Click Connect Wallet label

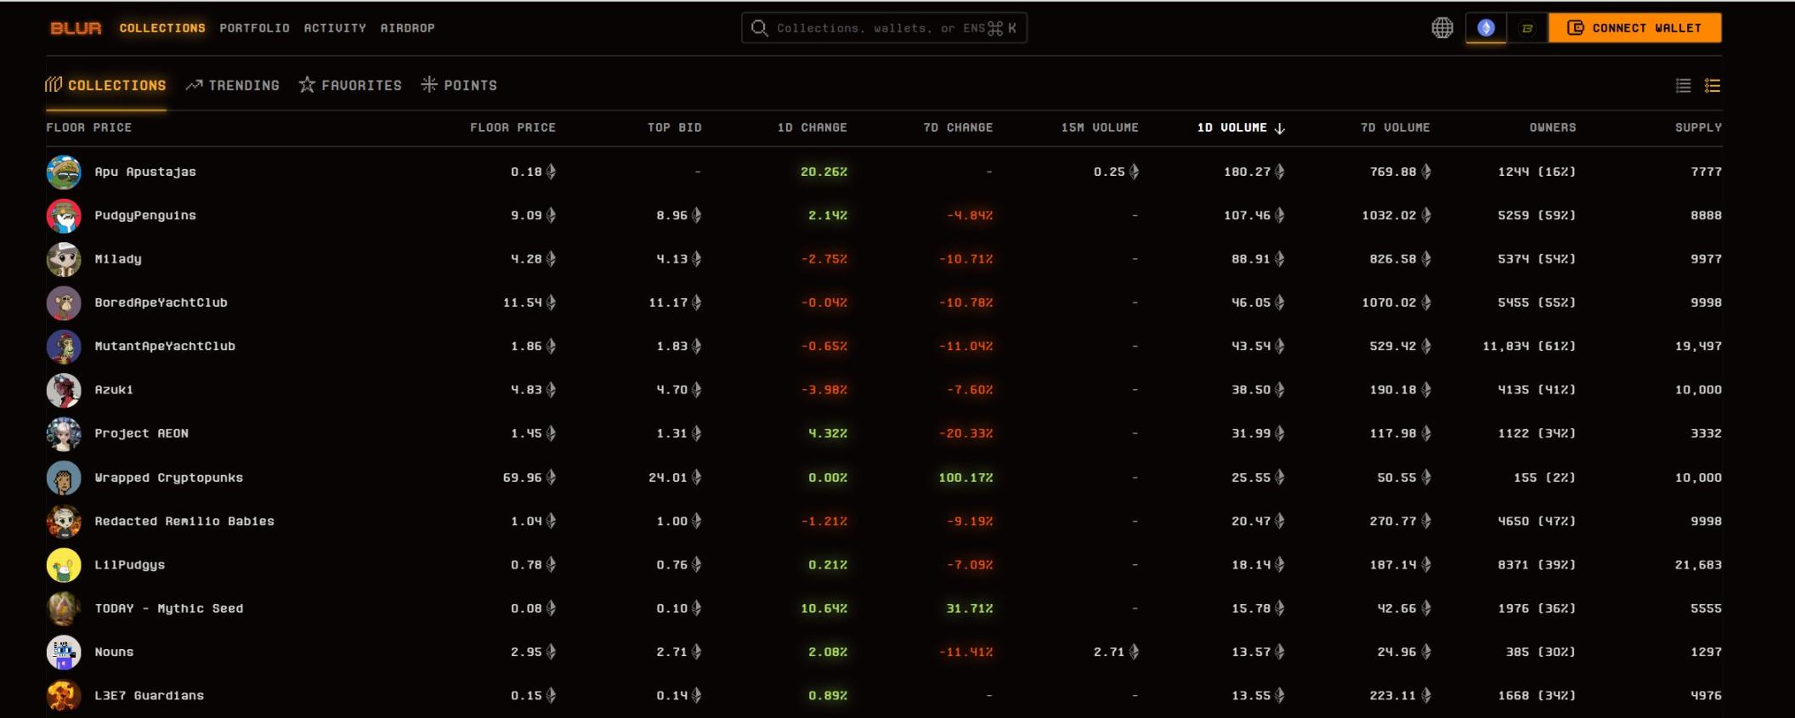pyautogui.click(x=1647, y=28)
